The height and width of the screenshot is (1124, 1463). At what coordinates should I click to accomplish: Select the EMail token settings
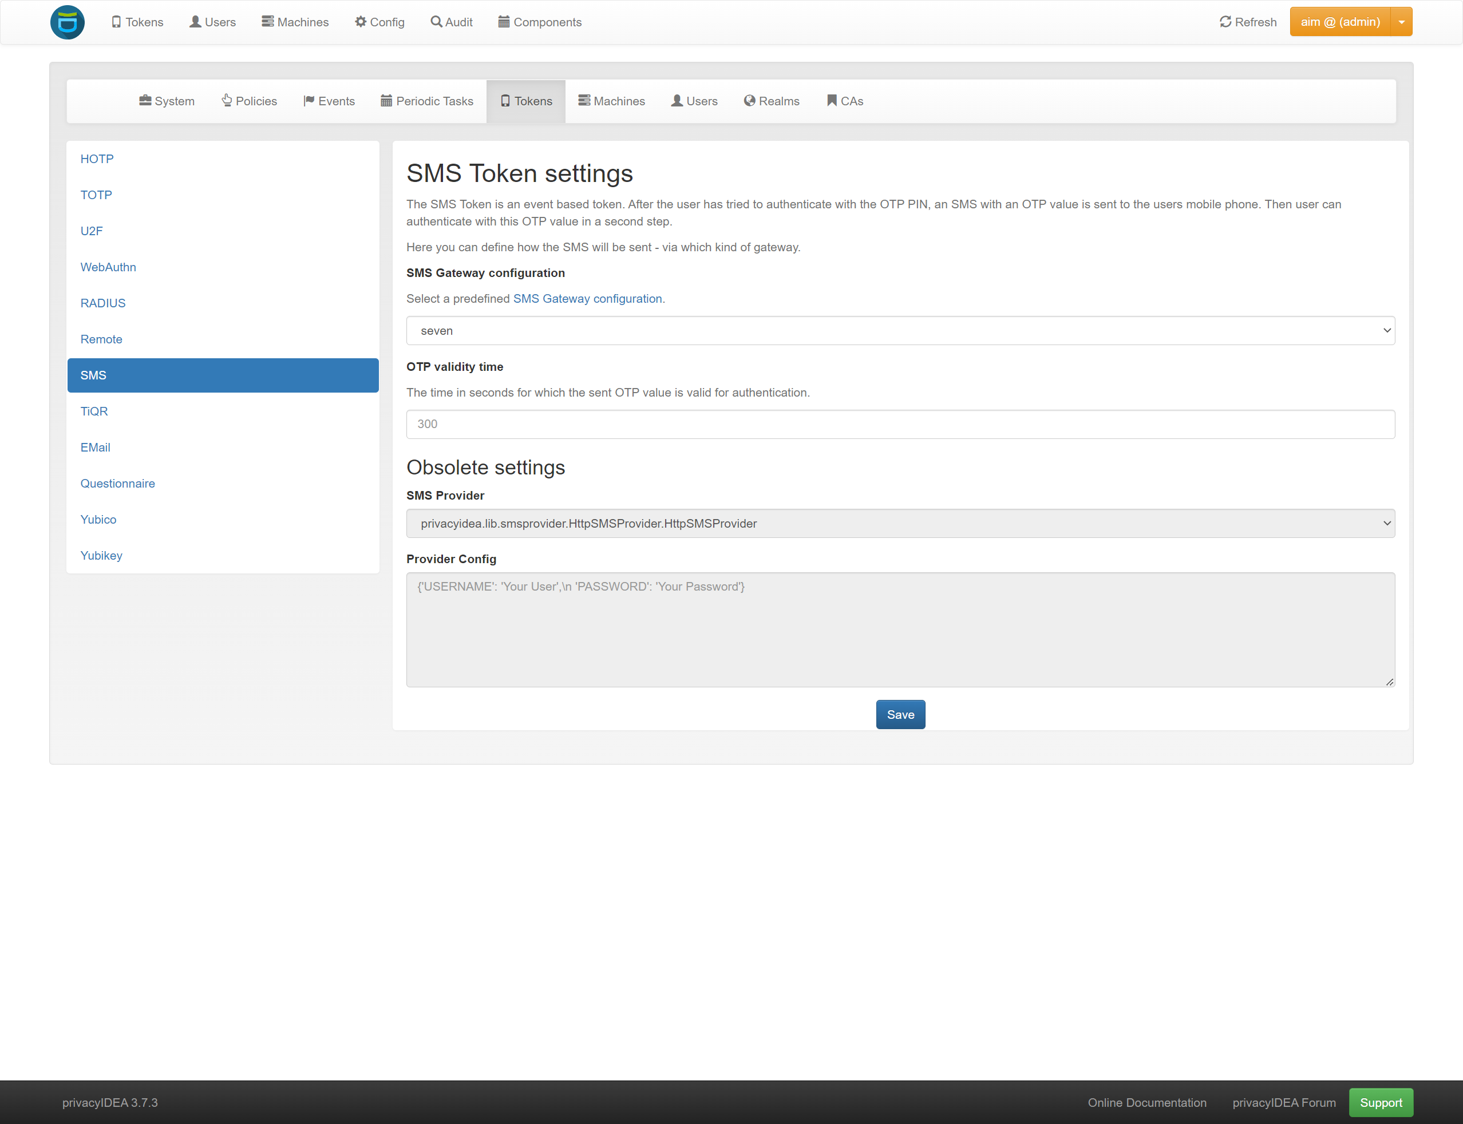pyautogui.click(x=95, y=447)
